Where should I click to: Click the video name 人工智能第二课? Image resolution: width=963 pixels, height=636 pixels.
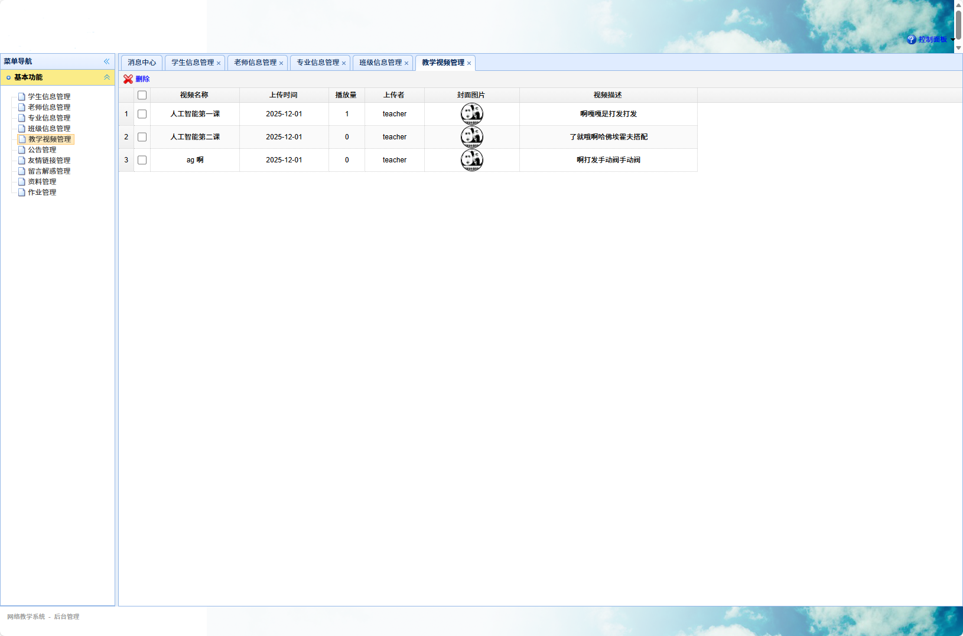(195, 137)
